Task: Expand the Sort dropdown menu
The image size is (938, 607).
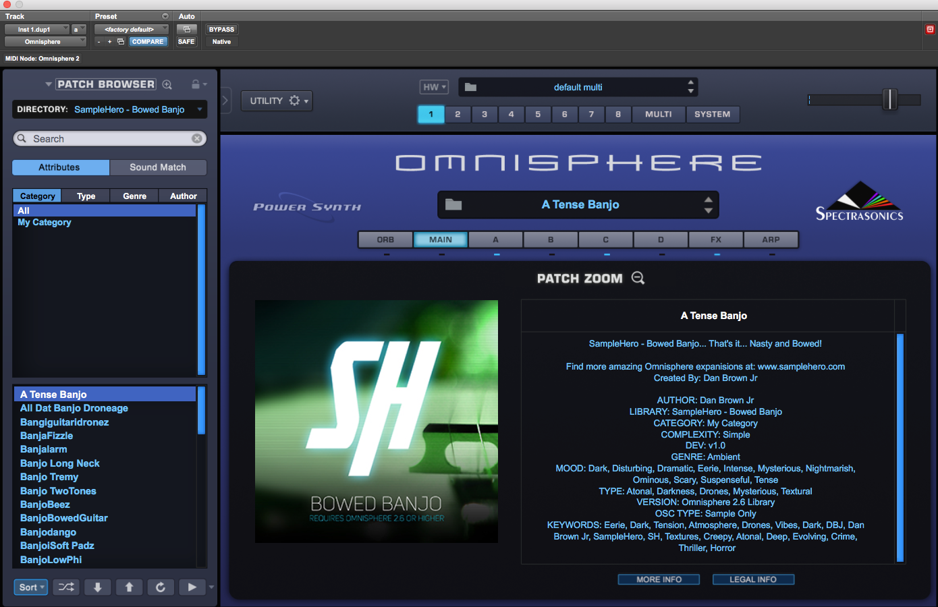Action: pyautogui.click(x=30, y=587)
